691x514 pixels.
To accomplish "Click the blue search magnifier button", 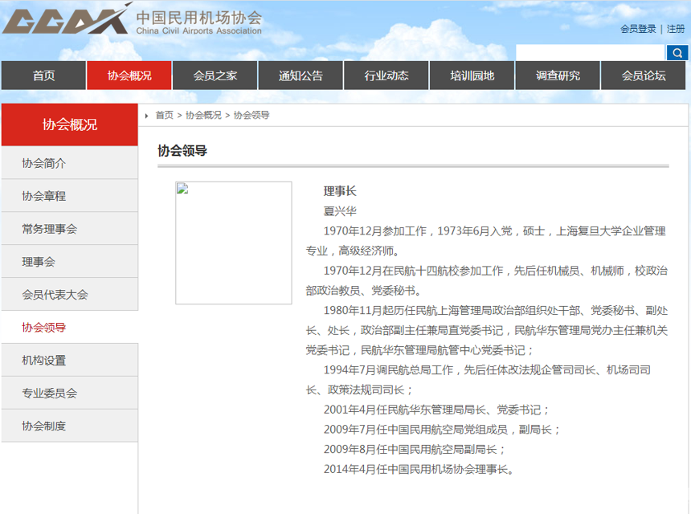I will click(x=677, y=53).
